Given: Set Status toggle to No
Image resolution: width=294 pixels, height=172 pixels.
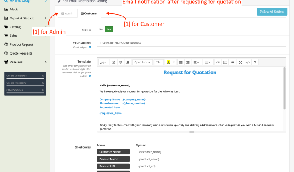Looking at the screenshot, I should click(101, 29).
